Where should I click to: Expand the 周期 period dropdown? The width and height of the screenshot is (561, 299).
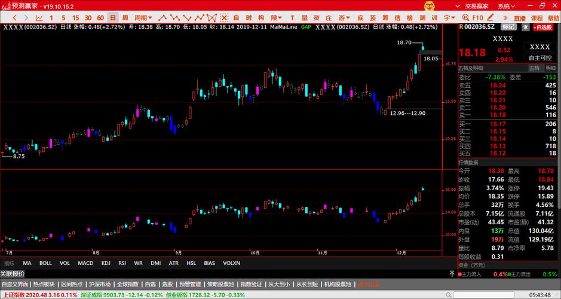(x=143, y=18)
